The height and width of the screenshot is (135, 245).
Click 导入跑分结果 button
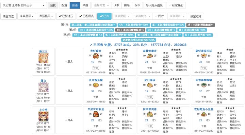154,5
